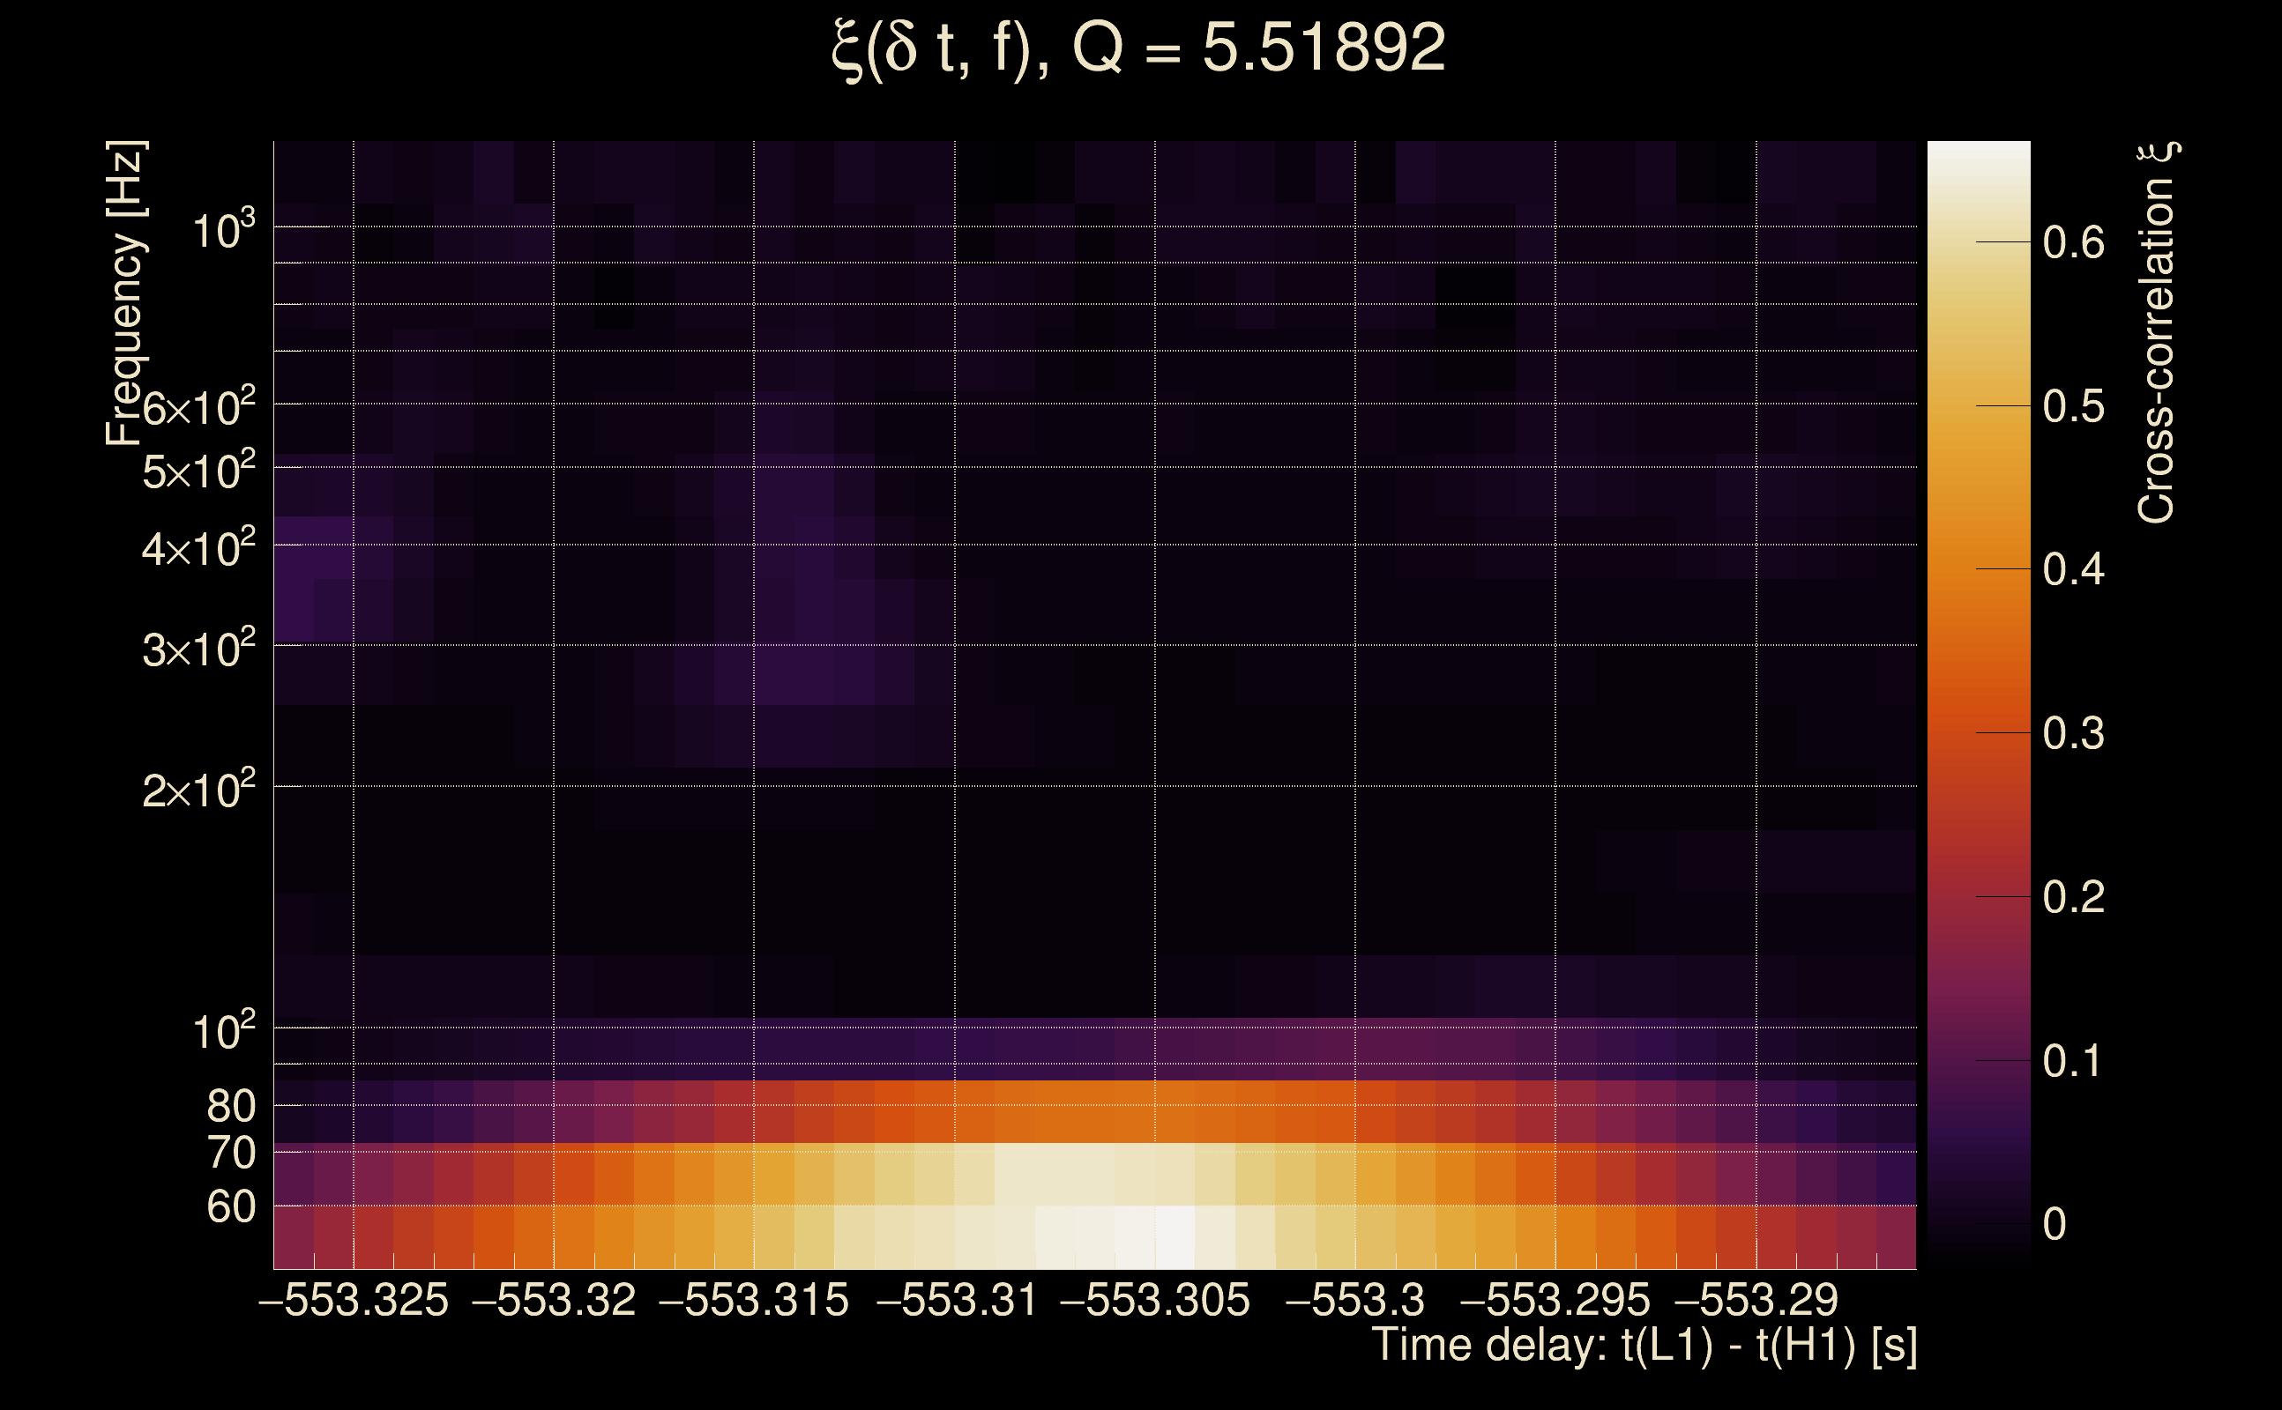Click the 0 label on the colorbar
The image size is (2282, 1410).
pyautogui.click(x=2054, y=1224)
